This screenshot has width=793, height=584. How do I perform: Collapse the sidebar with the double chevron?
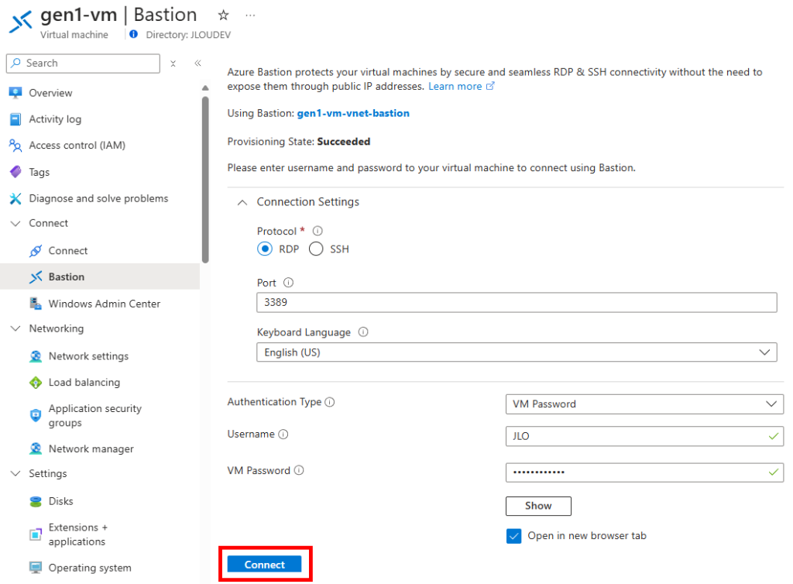(x=197, y=64)
